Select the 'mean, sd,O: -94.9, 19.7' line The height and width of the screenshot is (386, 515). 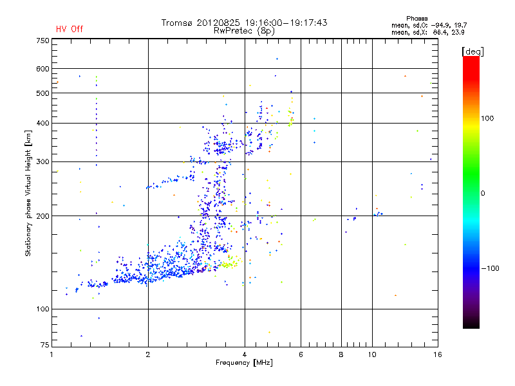pyautogui.click(x=429, y=25)
